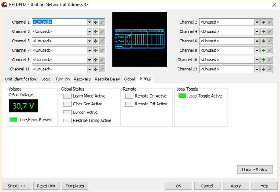Click the green Line/Mains Present indicator

(14, 120)
